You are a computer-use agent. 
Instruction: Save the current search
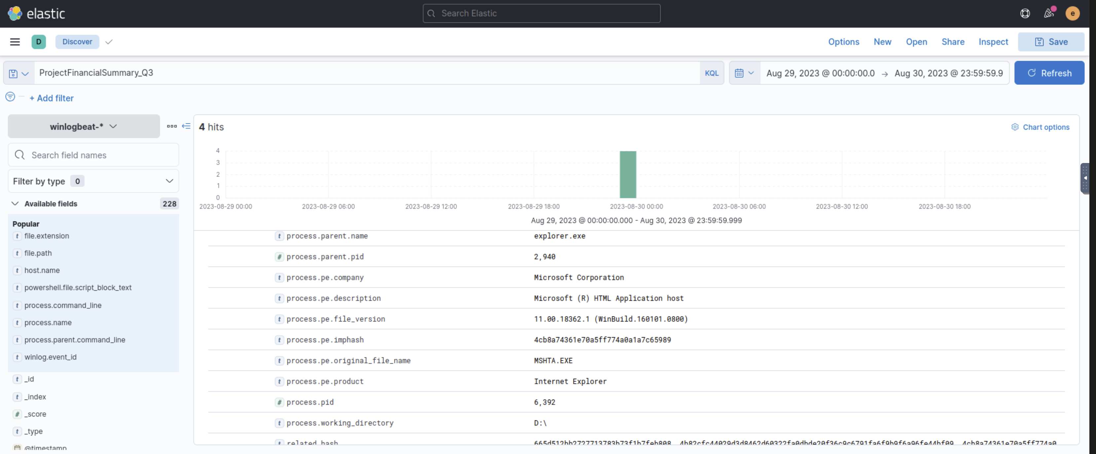coord(1050,42)
